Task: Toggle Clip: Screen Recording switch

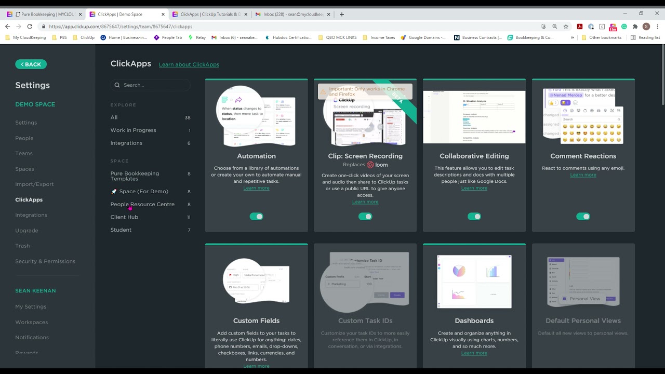Action: tap(365, 217)
